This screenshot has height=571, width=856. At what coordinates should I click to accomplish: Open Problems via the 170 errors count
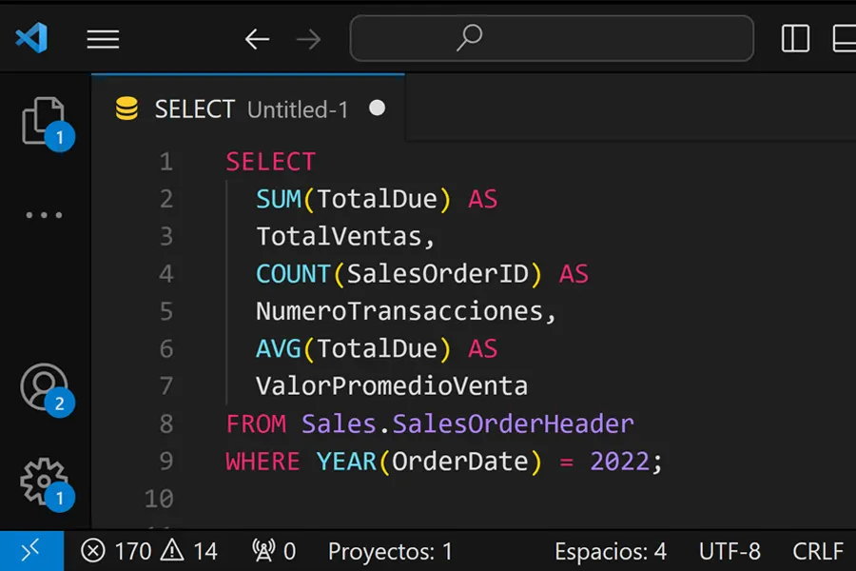116,550
